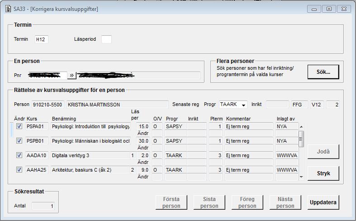Select course code AADA10
This screenshot has height=221, width=356.
tap(37, 155)
